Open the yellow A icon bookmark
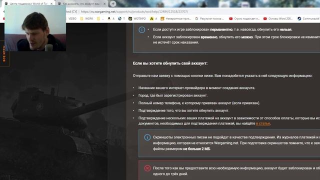The width and height of the screenshot is (320, 180). pos(153,18)
